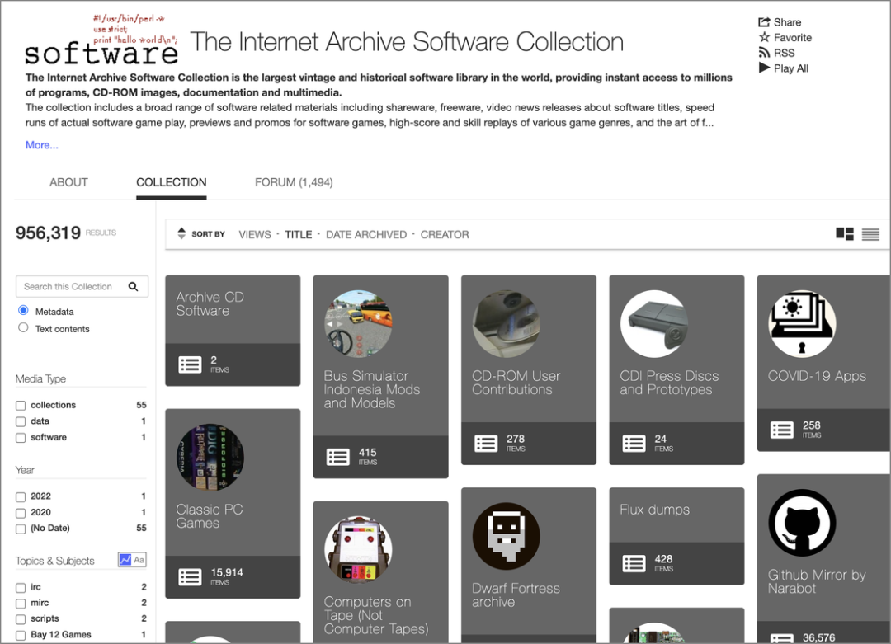The height and width of the screenshot is (644, 891).
Task: Click the Share icon
Action: [764, 22]
